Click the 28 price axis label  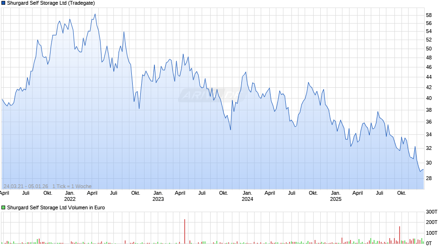coord(429,178)
